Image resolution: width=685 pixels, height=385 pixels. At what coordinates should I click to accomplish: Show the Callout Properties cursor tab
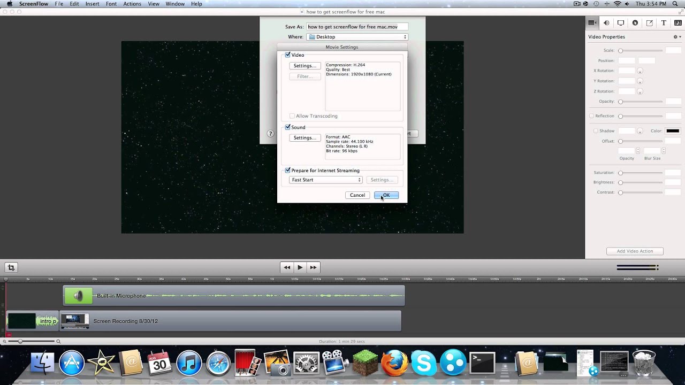click(x=635, y=23)
